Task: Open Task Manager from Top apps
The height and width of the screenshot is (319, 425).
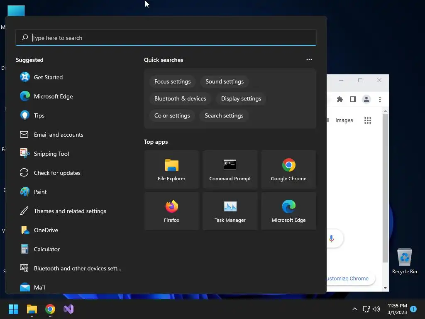Action: click(230, 211)
